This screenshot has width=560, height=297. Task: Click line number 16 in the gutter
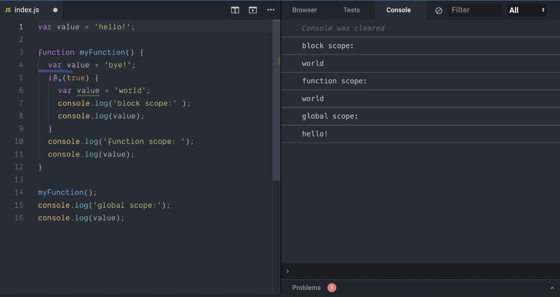pos(19,218)
